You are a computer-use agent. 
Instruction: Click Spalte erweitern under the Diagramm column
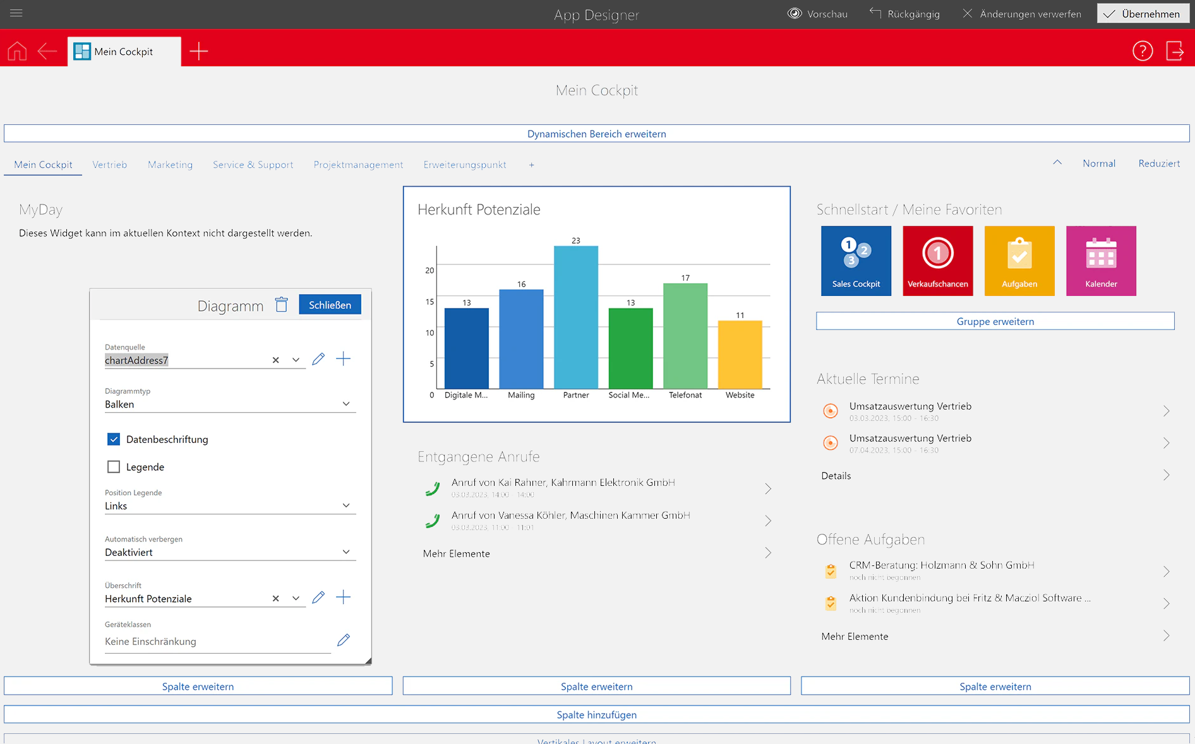[x=198, y=686]
